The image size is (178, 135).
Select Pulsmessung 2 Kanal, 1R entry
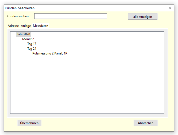50,53
